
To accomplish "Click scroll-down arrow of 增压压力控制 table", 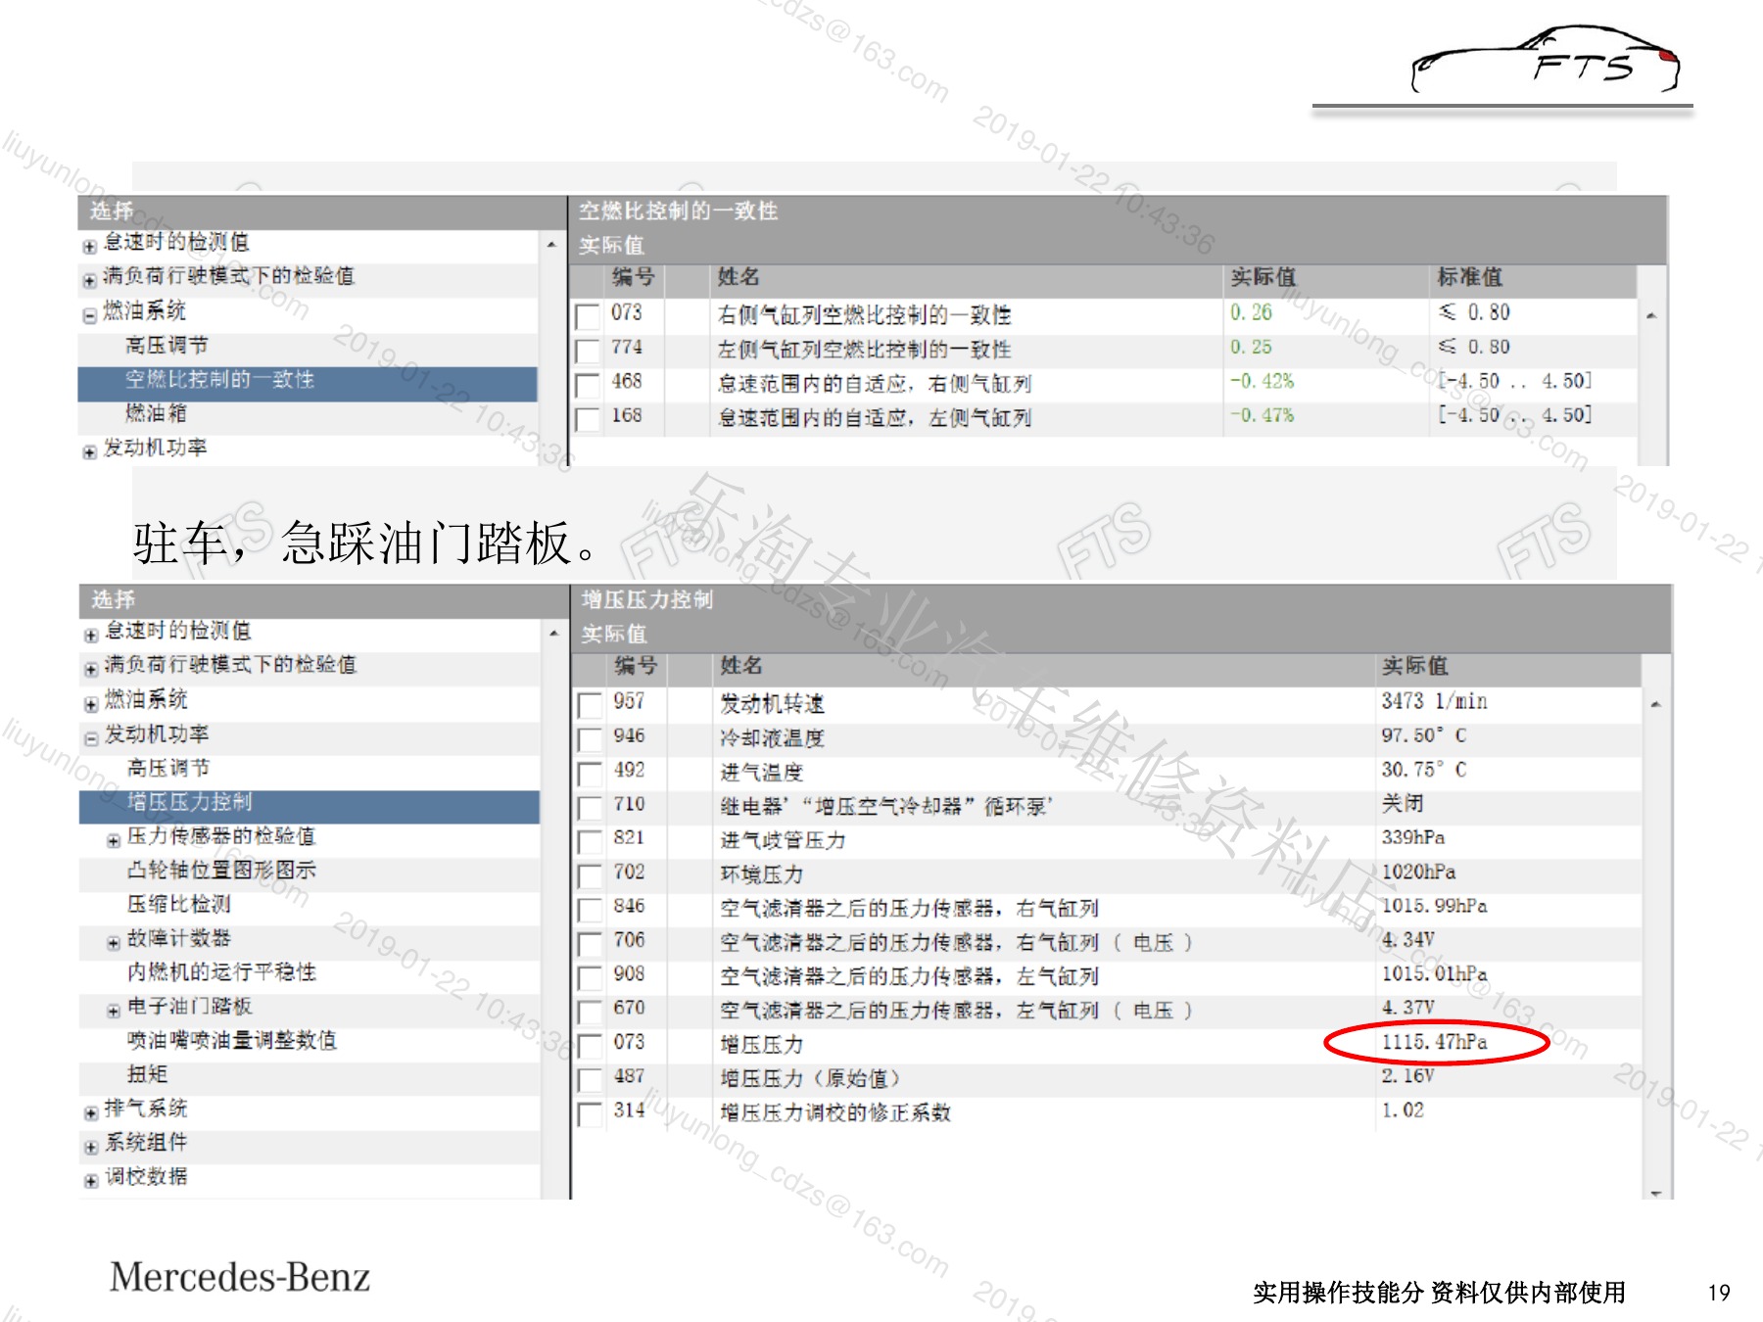I will (1656, 1192).
